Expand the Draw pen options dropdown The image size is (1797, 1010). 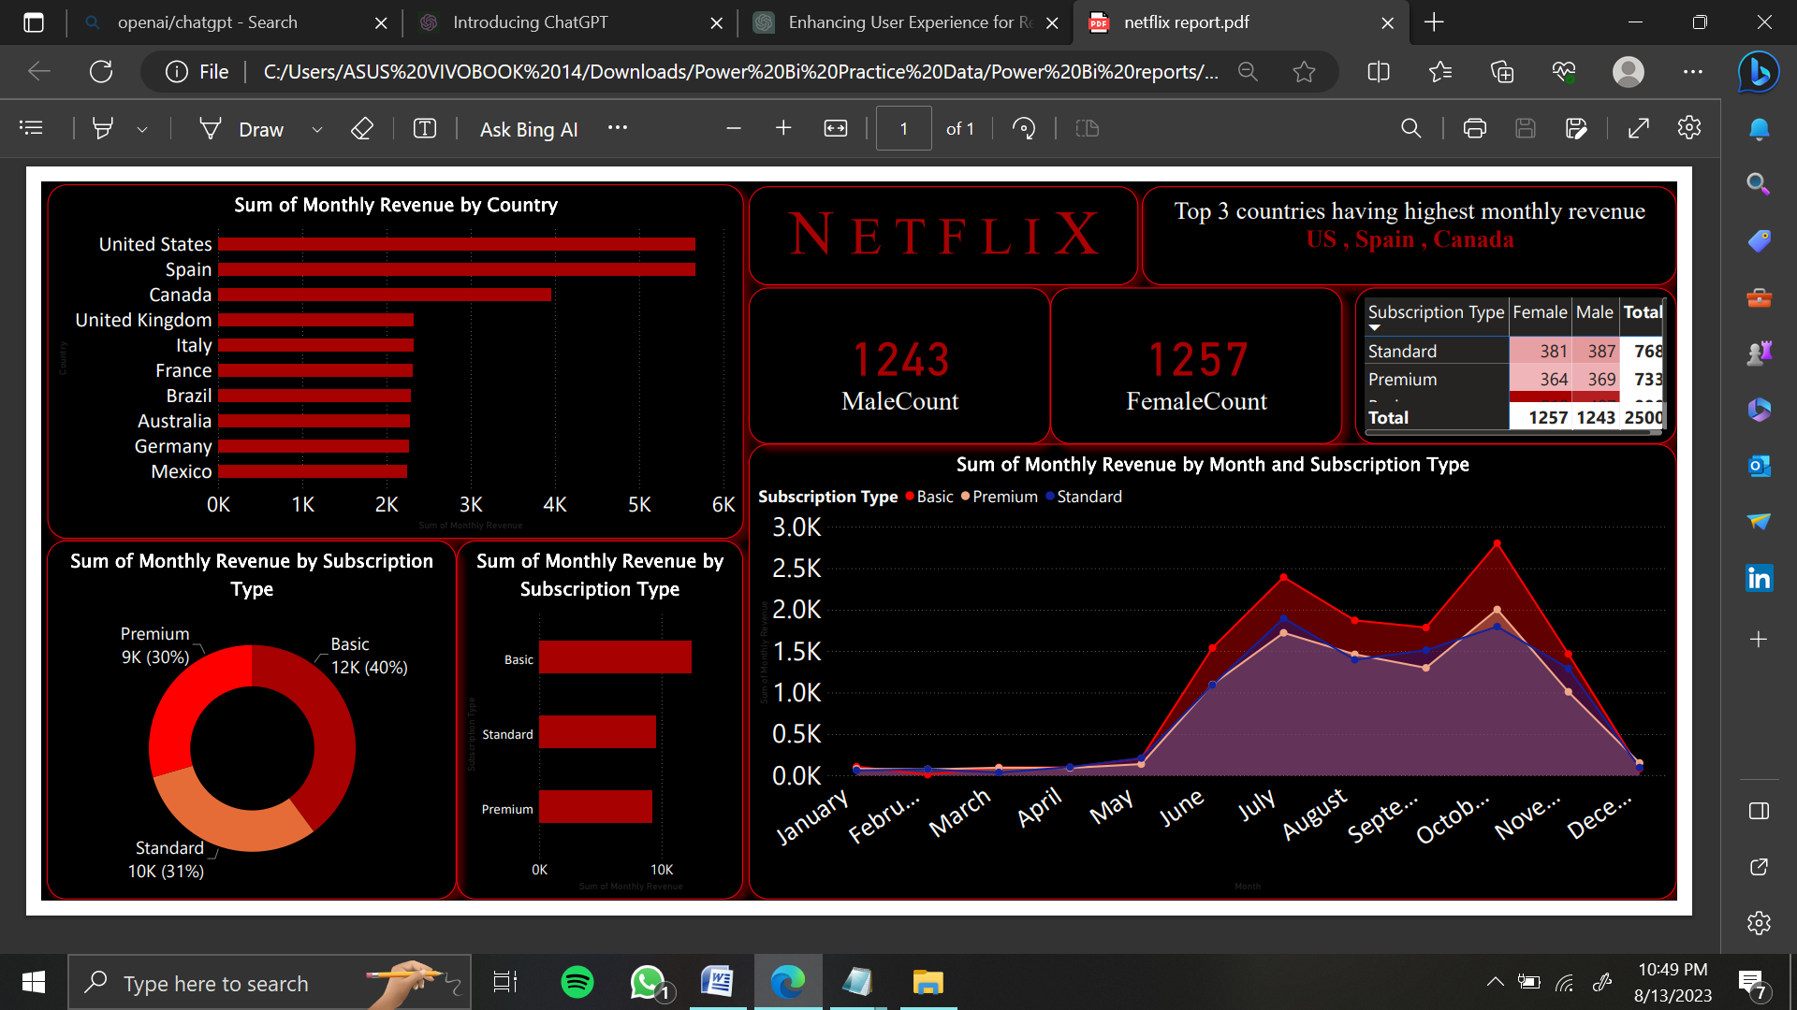tap(316, 129)
